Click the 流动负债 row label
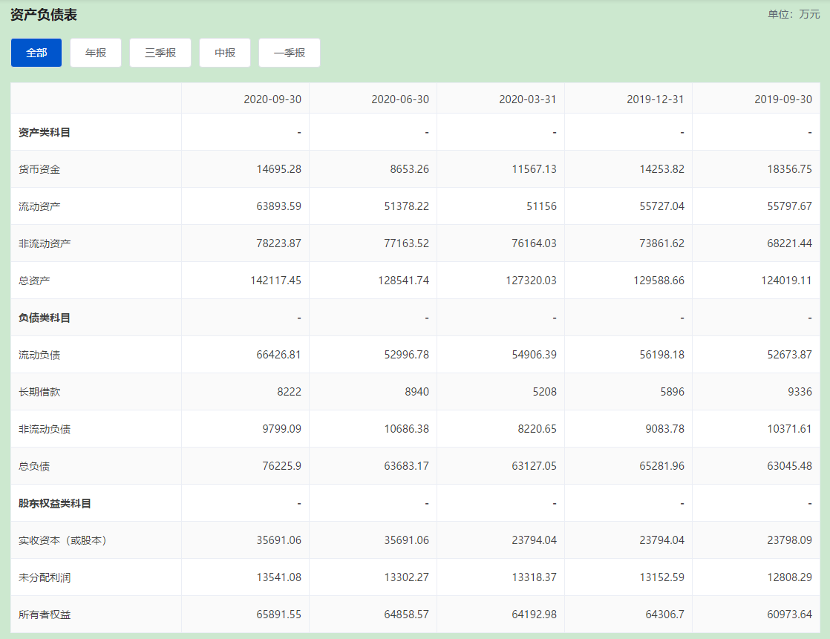The image size is (830, 639). (39, 355)
